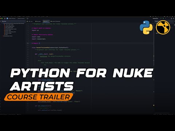Open the Search Everywhere magnifier icon
The image size is (175, 131).
174,19
